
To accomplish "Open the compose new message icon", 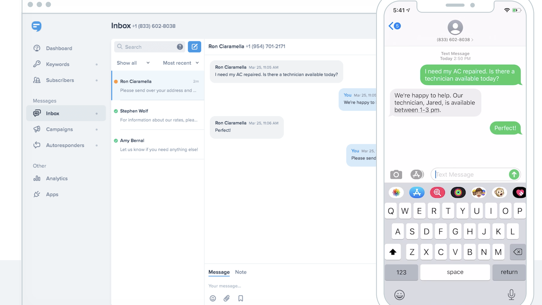I will pos(195,47).
